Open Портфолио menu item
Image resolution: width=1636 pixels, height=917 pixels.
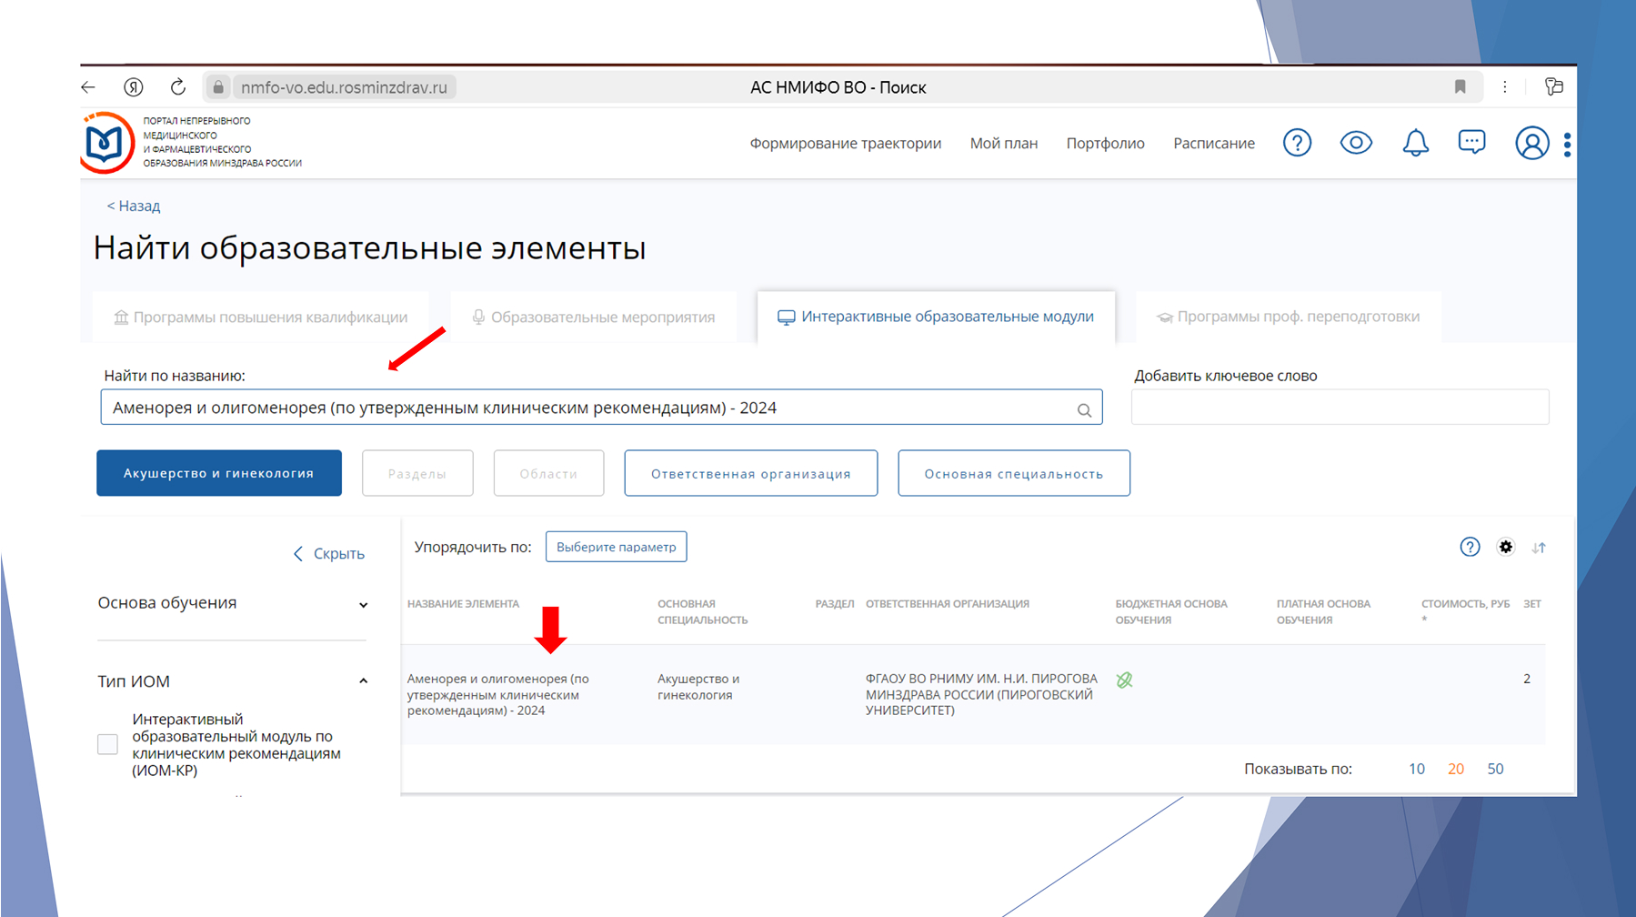click(x=1105, y=143)
